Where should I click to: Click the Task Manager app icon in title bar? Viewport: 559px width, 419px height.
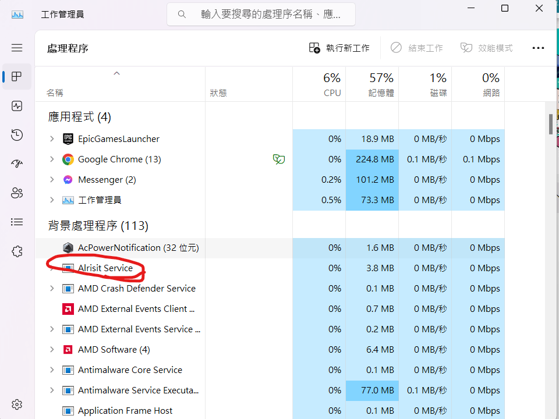point(17,15)
